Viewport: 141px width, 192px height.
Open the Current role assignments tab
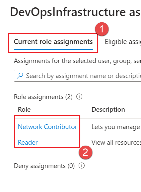(x=53, y=42)
